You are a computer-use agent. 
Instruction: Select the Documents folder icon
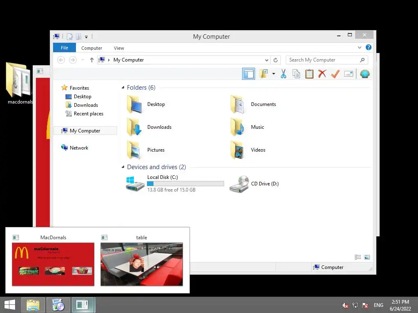[x=238, y=104]
